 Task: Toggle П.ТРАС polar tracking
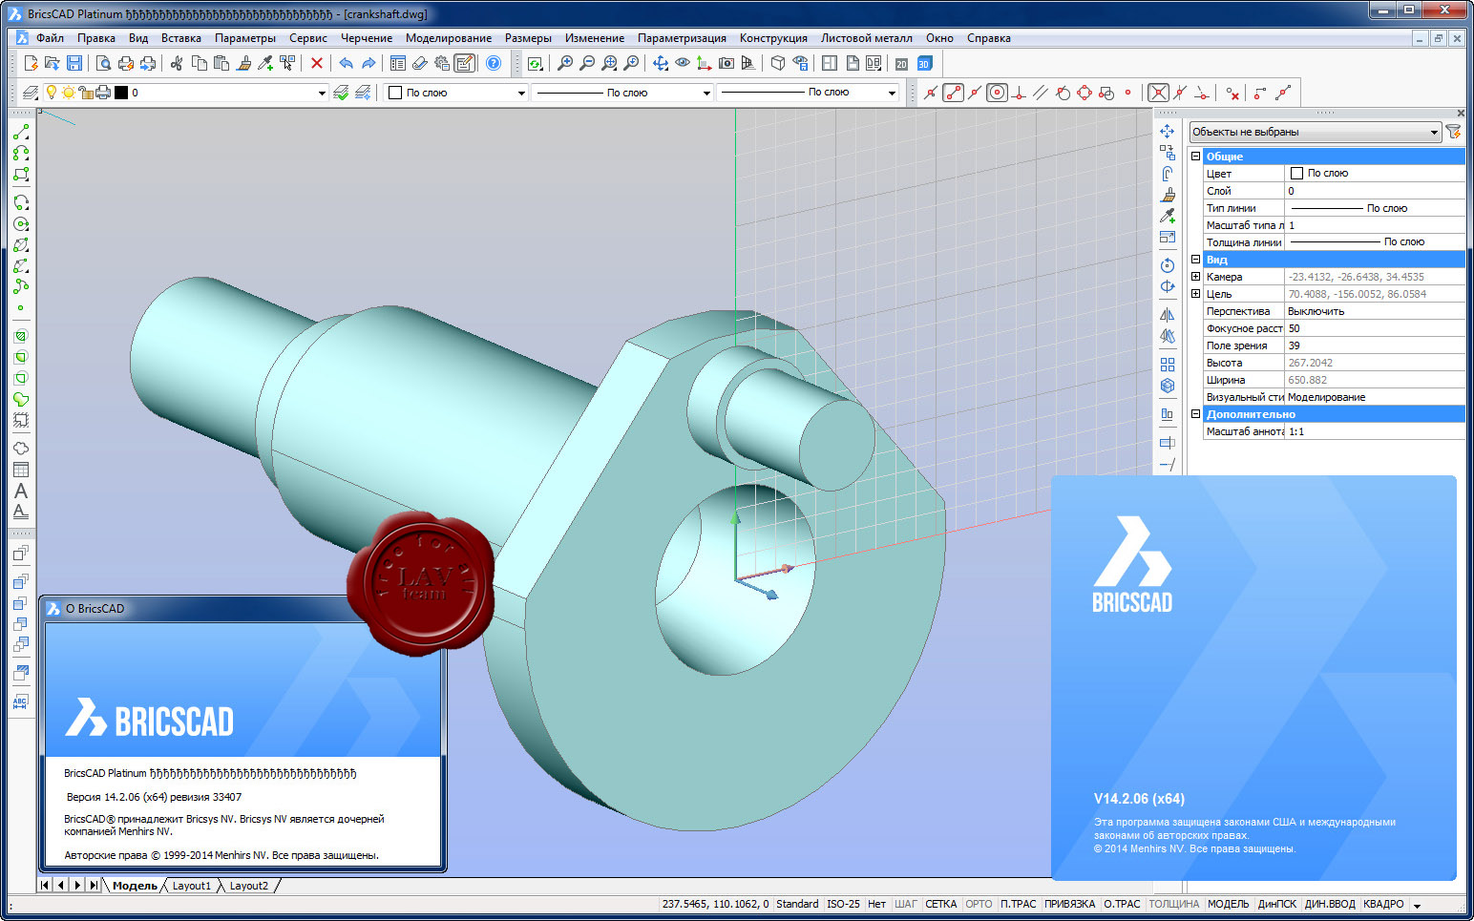(1018, 904)
